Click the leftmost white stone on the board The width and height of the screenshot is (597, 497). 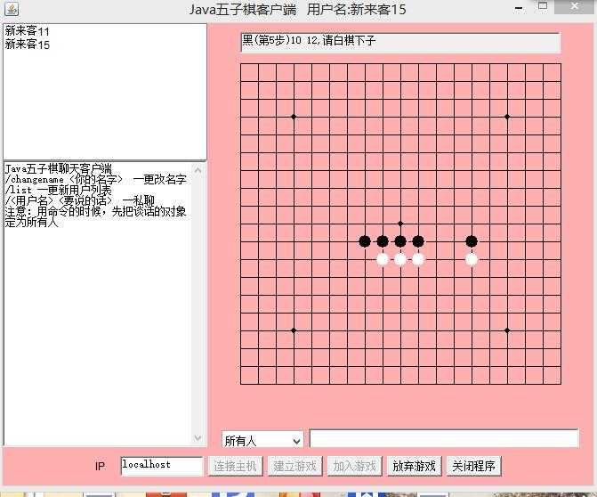[383, 259]
